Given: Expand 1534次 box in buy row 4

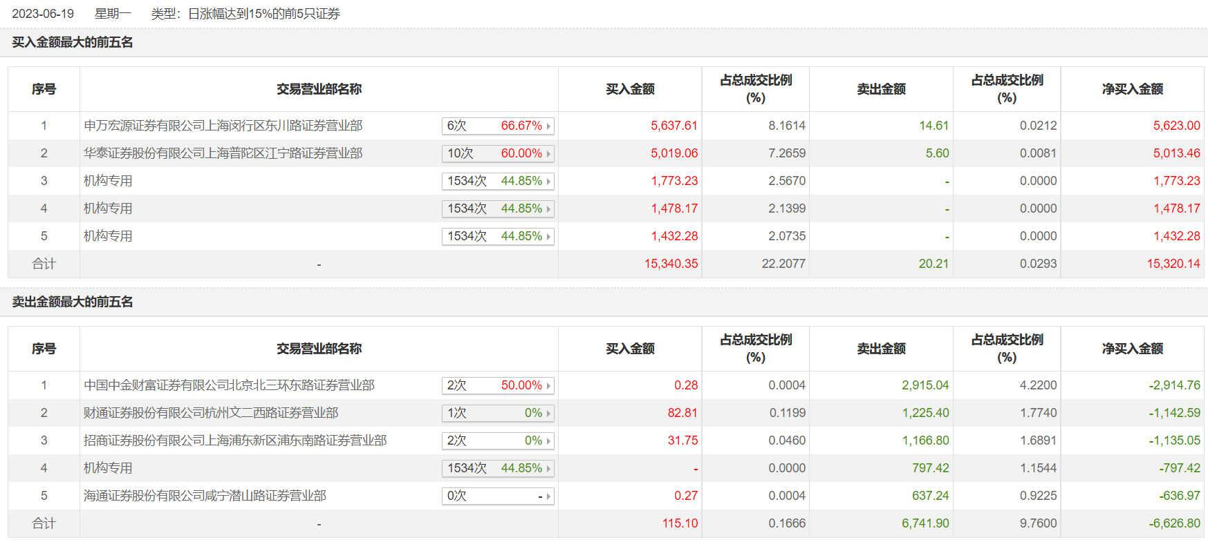Looking at the screenshot, I should [x=498, y=209].
